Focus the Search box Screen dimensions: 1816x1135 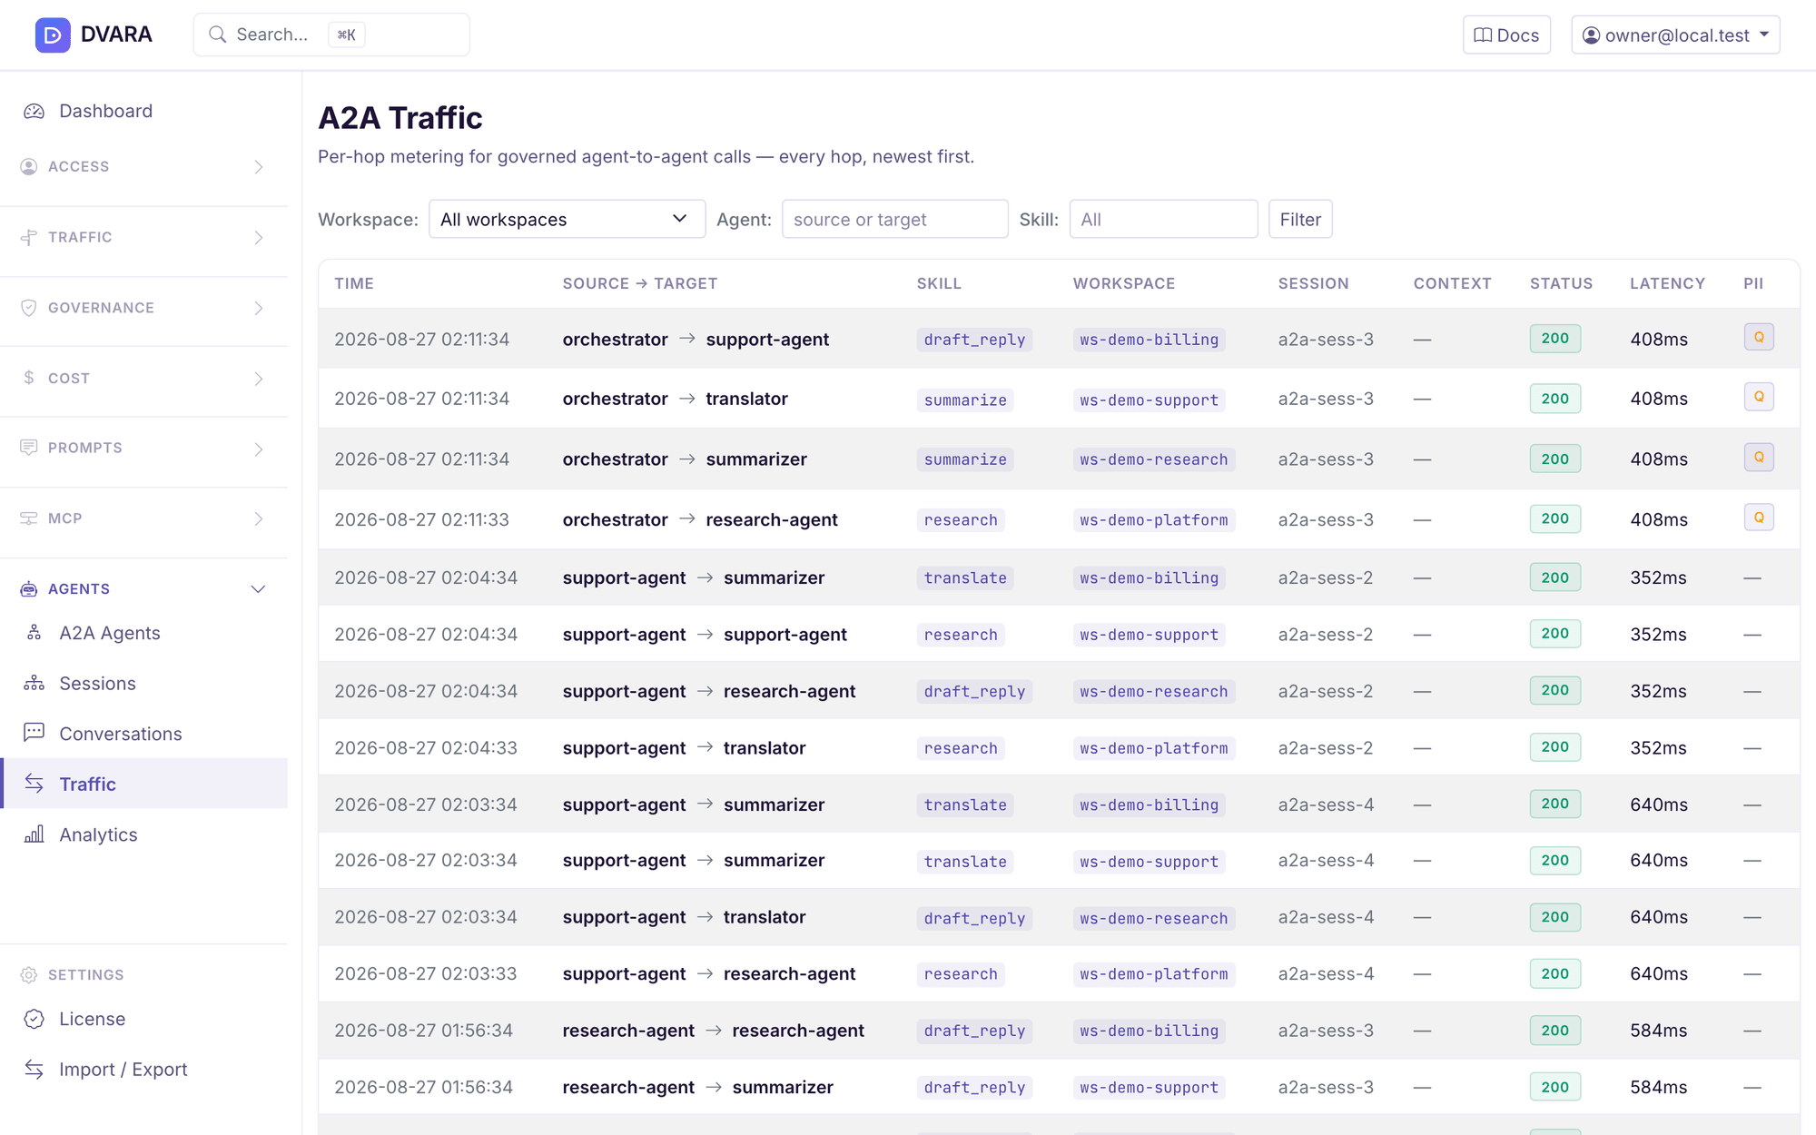click(331, 35)
